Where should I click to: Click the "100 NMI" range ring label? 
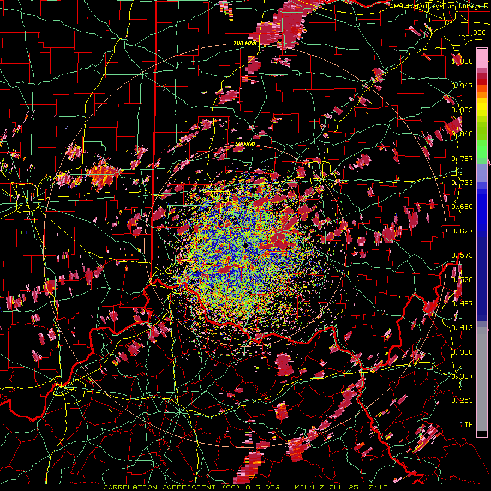[x=245, y=43]
